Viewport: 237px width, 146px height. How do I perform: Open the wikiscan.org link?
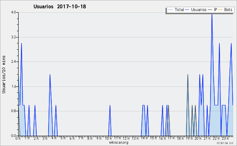tap(118, 142)
